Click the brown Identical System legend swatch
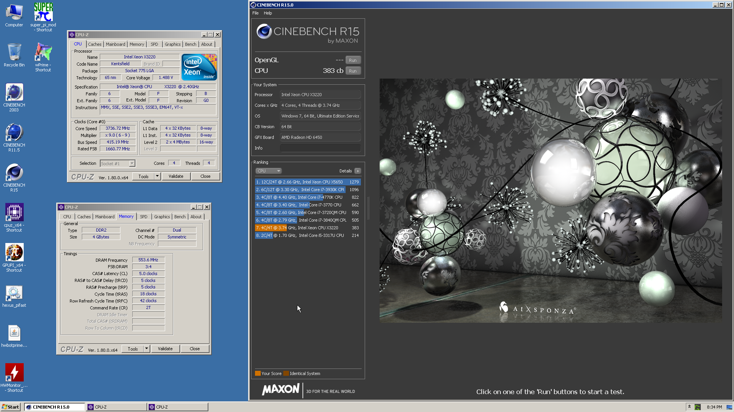The height and width of the screenshot is (412, 734). coord(286,373)
